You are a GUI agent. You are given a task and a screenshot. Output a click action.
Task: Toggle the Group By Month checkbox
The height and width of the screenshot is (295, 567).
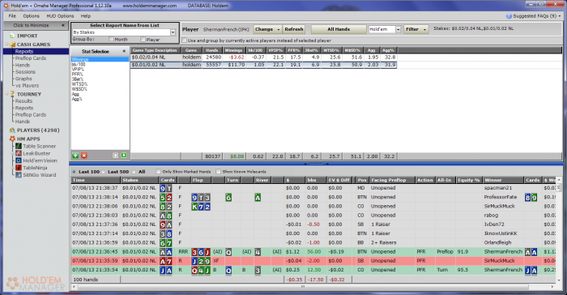point(112,39)
